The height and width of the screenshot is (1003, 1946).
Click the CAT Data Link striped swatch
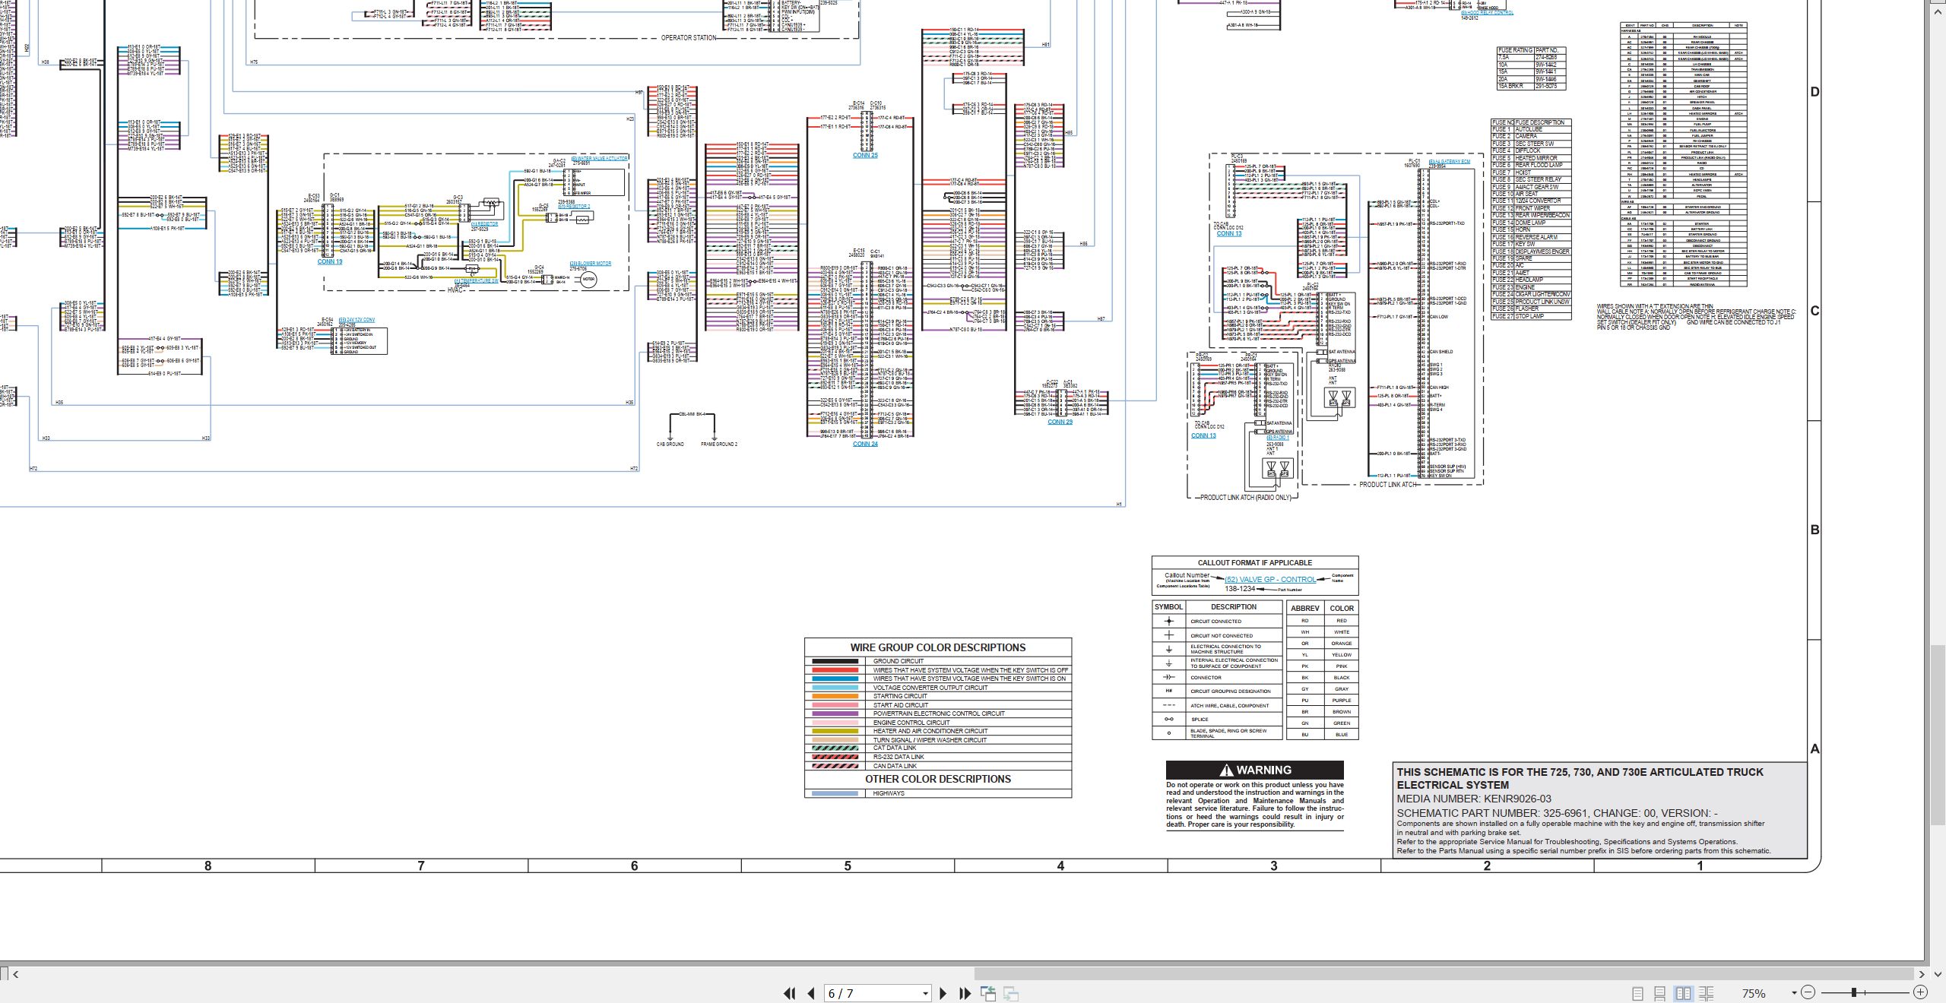pos(835,748)
